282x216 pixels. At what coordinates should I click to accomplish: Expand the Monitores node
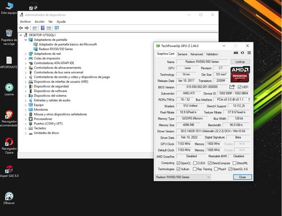point(25,110)
